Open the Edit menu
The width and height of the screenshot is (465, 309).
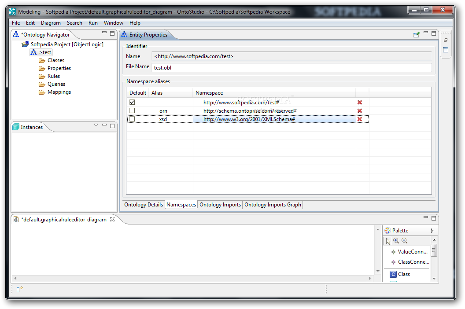(x=30, y=23)
